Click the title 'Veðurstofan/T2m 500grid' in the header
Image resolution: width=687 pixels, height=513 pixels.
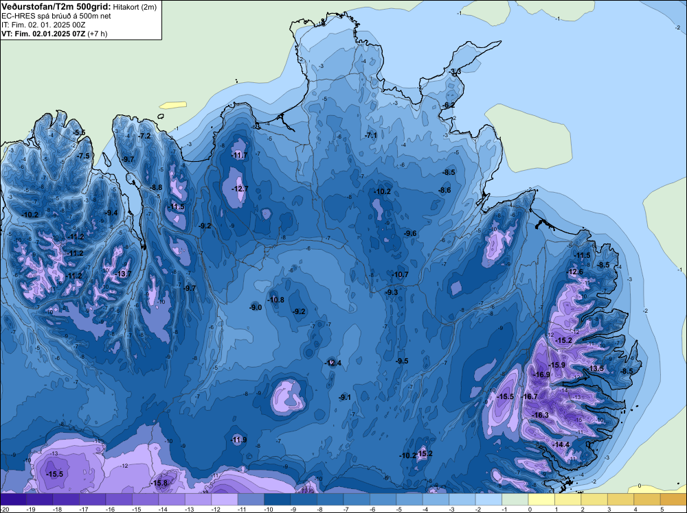[56, 7]
